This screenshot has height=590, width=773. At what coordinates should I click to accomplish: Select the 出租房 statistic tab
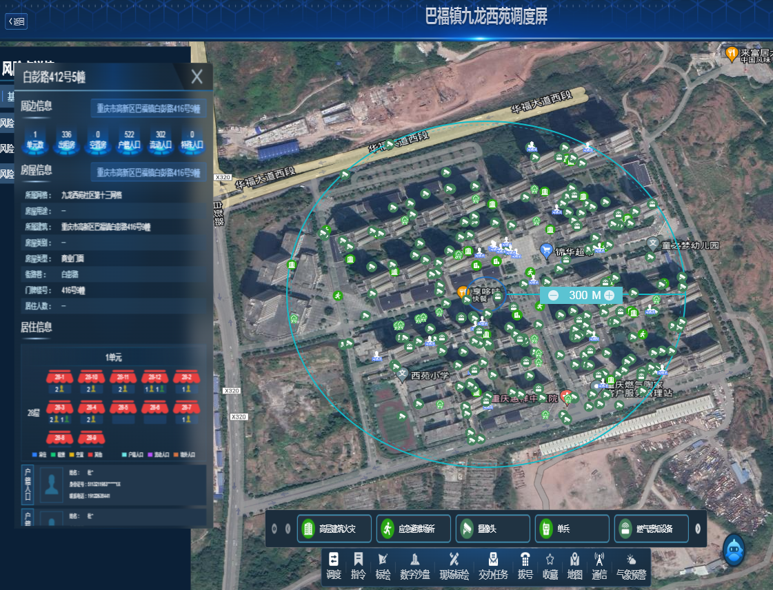(67, 139)
